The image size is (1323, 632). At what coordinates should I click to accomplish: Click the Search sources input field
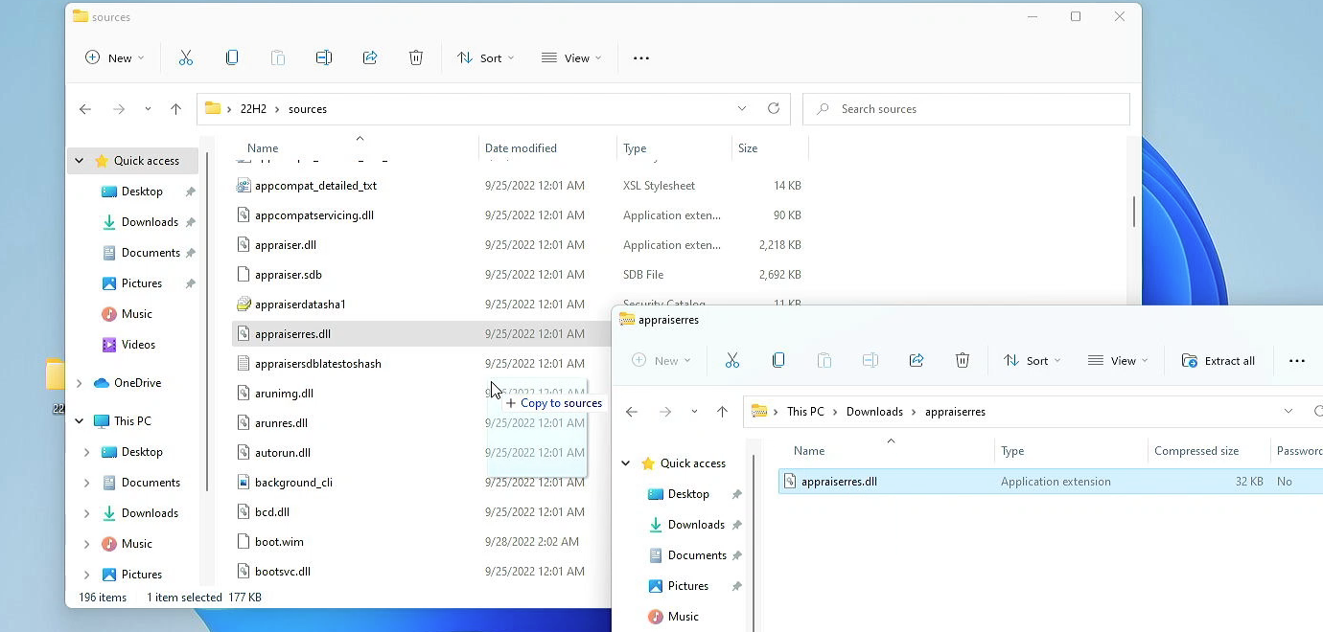click(965, 108)
